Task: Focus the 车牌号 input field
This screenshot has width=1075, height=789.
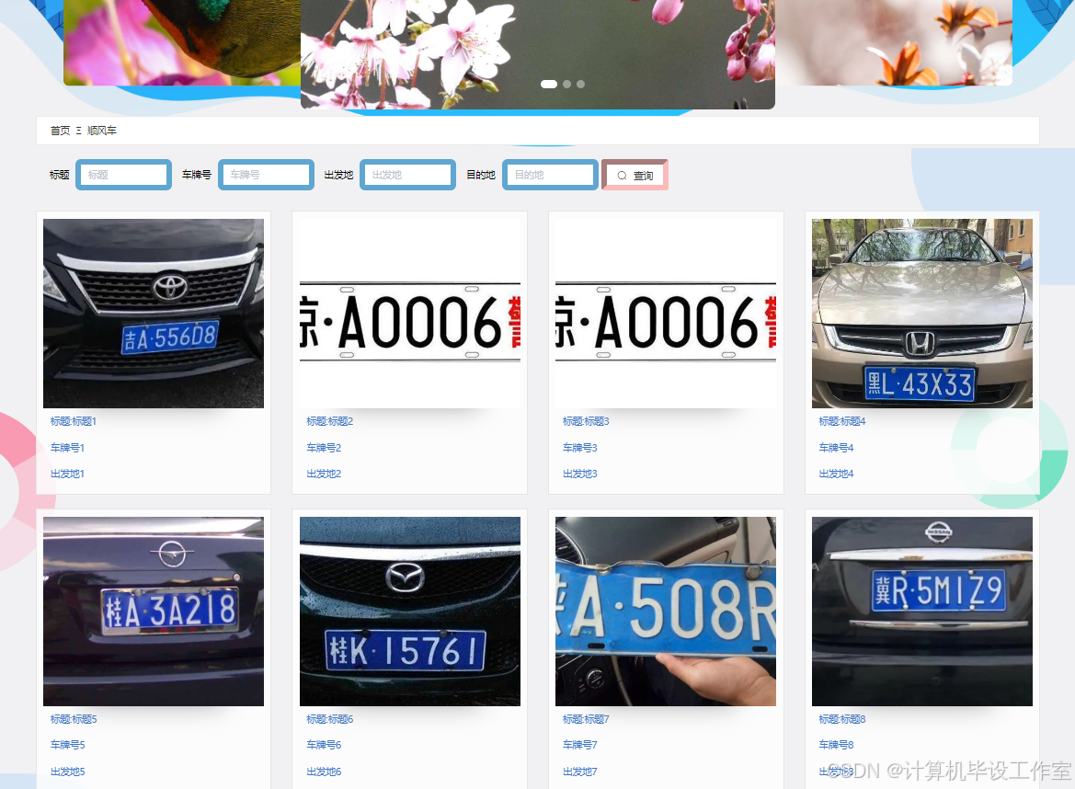Action: tap(266, 175)
